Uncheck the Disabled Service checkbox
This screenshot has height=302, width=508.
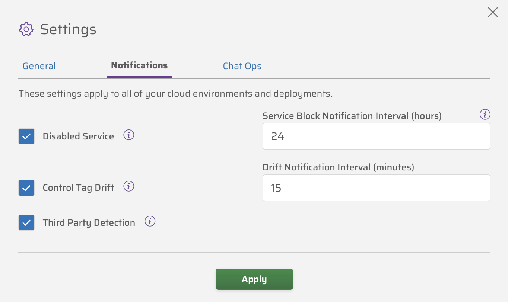click(x=26, y=136)
